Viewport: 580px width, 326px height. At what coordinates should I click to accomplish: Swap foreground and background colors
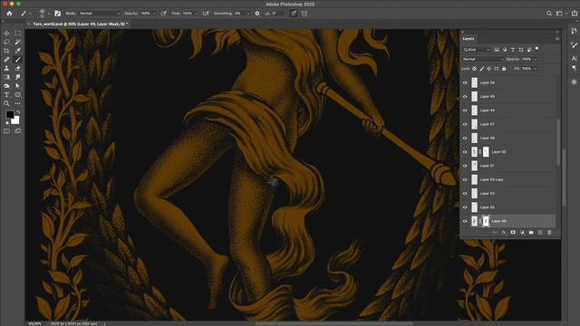click(x=18, y=111)
